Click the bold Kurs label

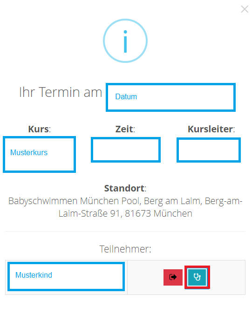click(x=40, y=129)
